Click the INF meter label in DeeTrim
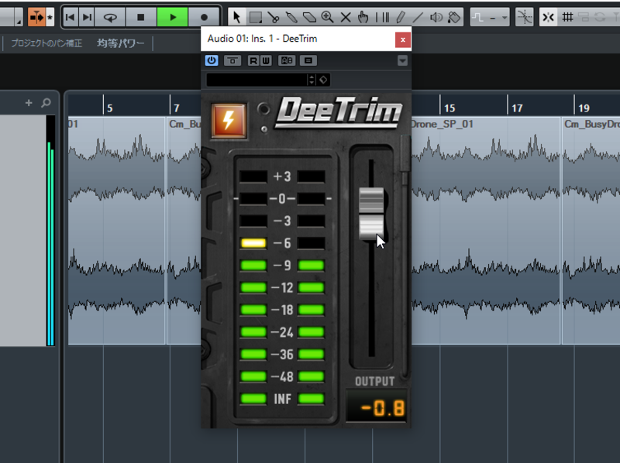Viewport: 620px width, 463px height. coord(282,399)
